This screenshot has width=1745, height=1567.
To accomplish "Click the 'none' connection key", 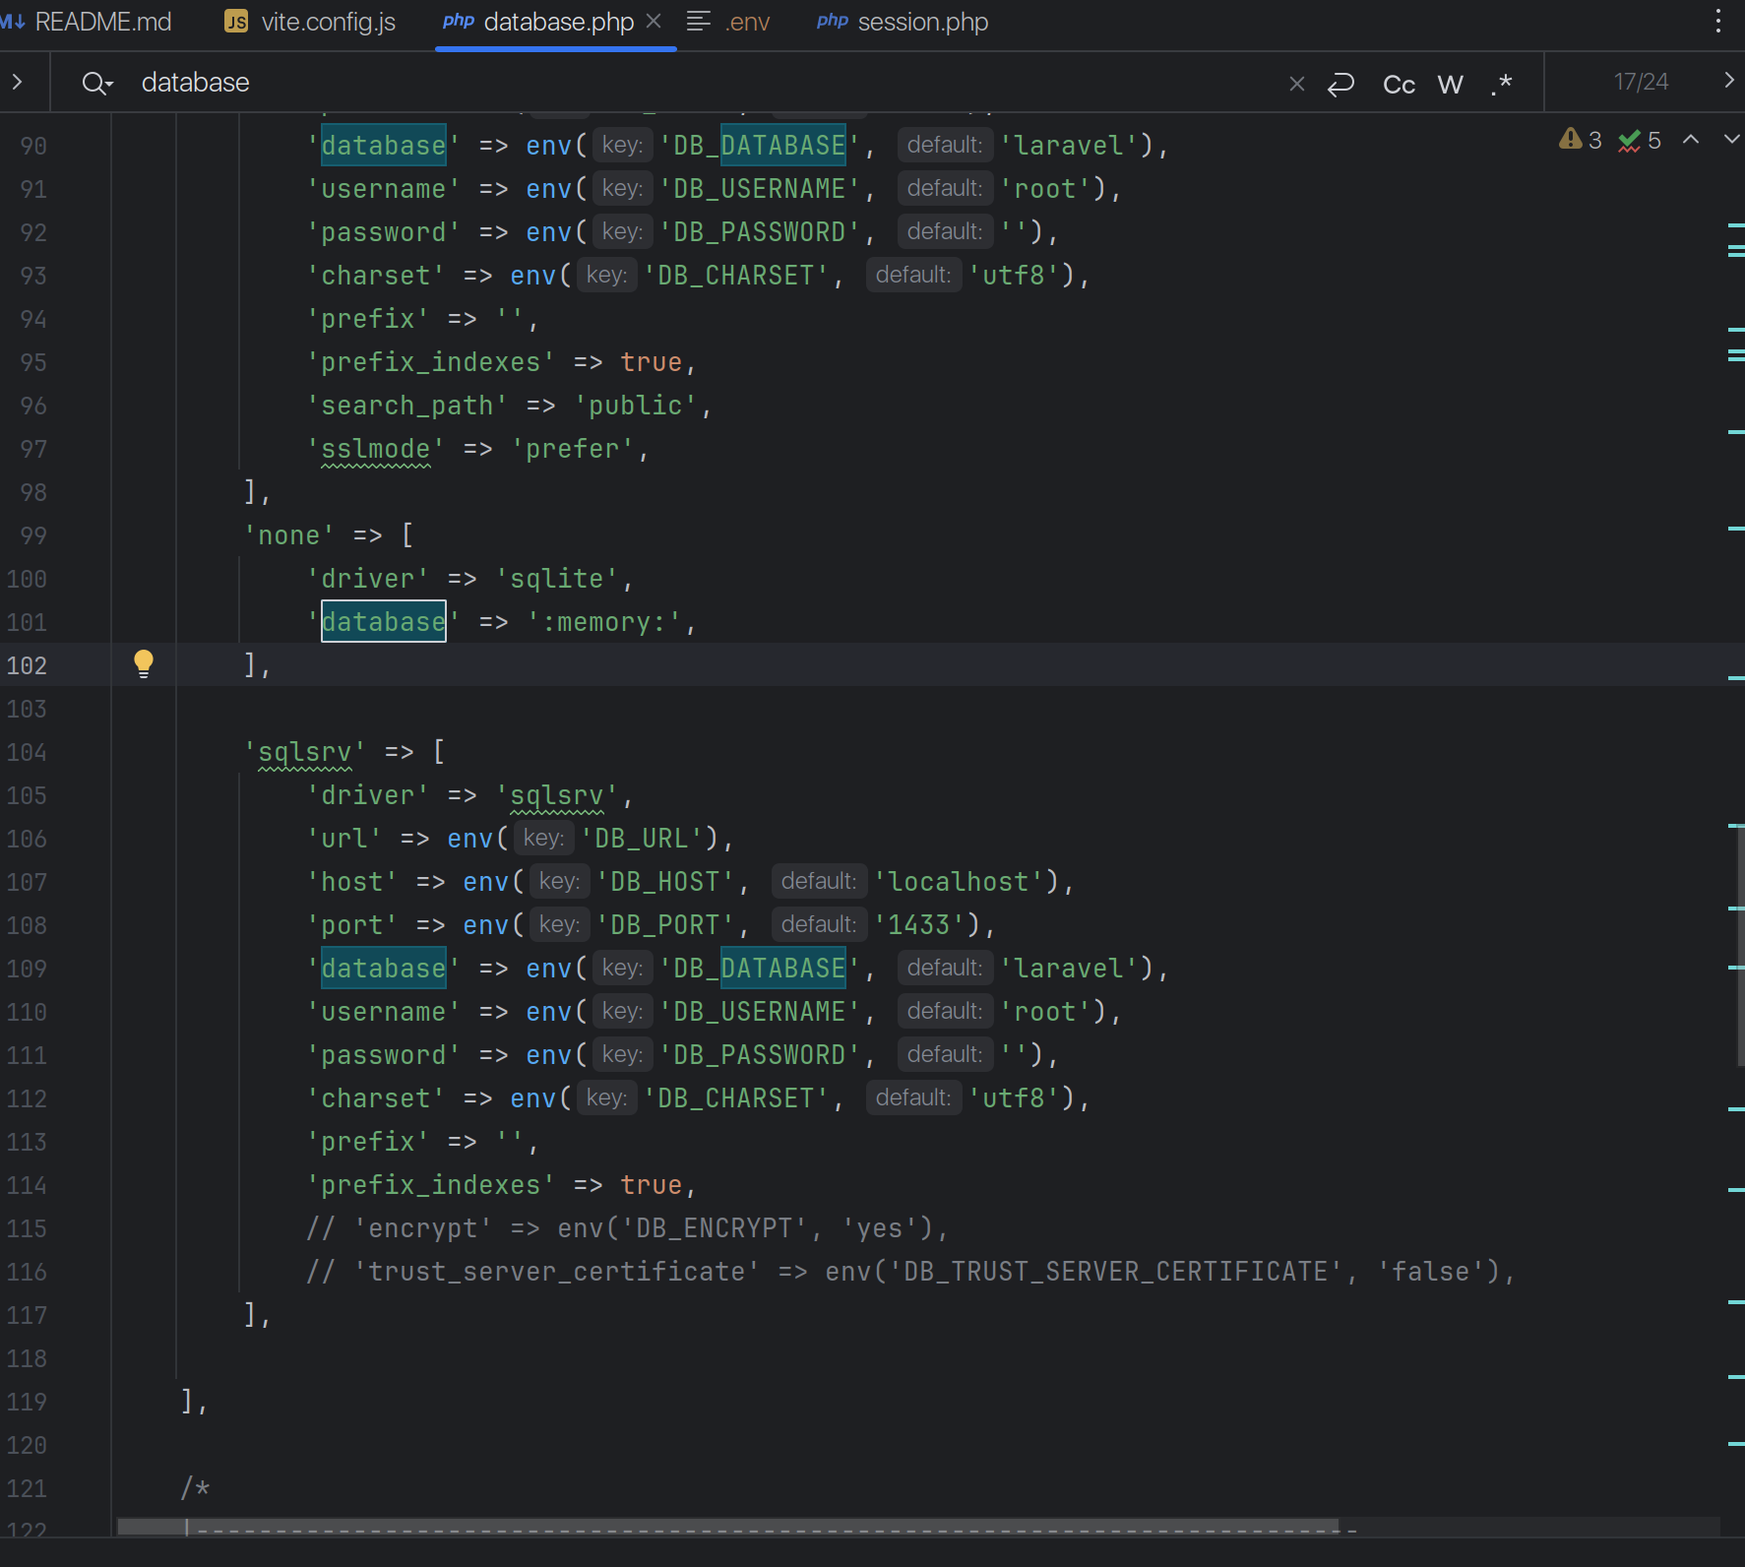I will 289,535.
